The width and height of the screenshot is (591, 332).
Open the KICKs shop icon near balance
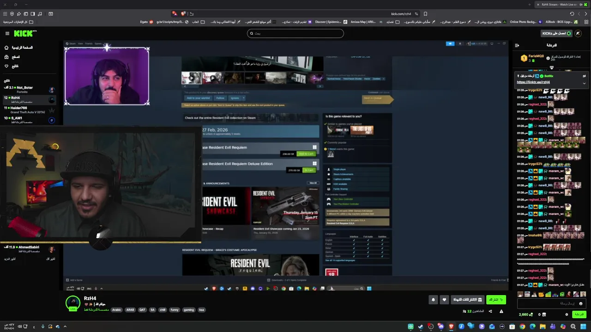pos(543,314)
